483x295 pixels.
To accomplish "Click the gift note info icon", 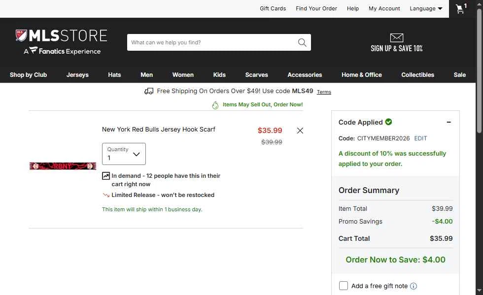I will tap(414, 286).
